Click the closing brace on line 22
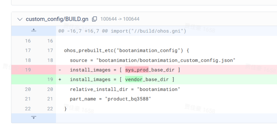Image resolution: width=277 pixels, height=125 pixels. pyautogui.click(x=66, y=109)
